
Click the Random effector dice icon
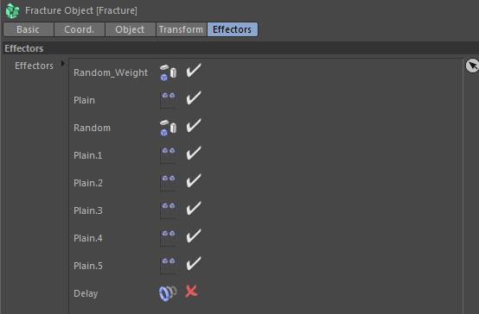(x=169, y=128)
